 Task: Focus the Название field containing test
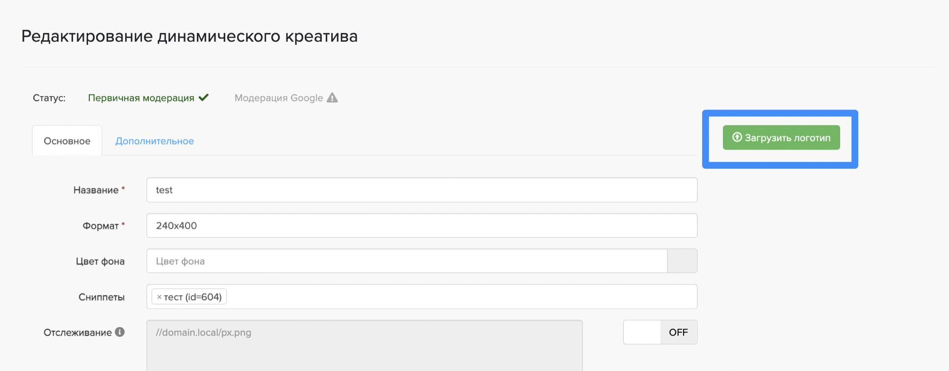(x=422, y=190)
